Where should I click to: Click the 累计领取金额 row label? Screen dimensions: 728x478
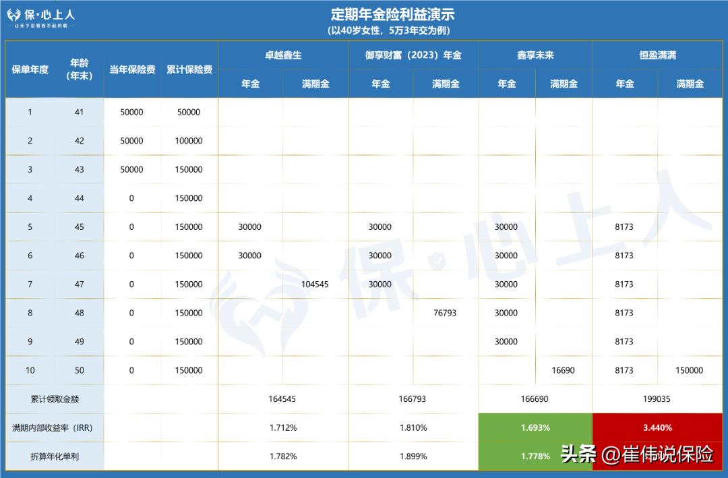[55, 400]
